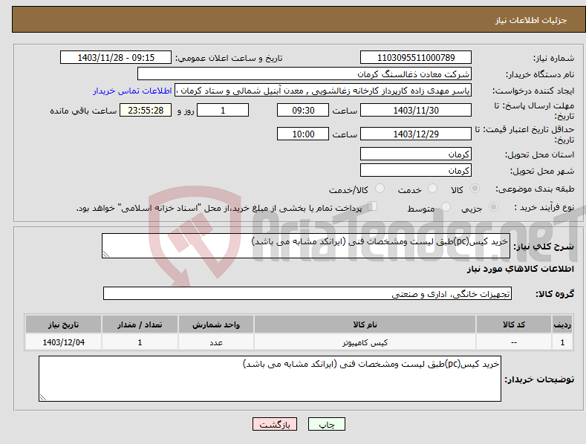The height and width of the screenshot is (444, 586).
Task: Click the remaining days field showing 1
Action: pos(223,110)
